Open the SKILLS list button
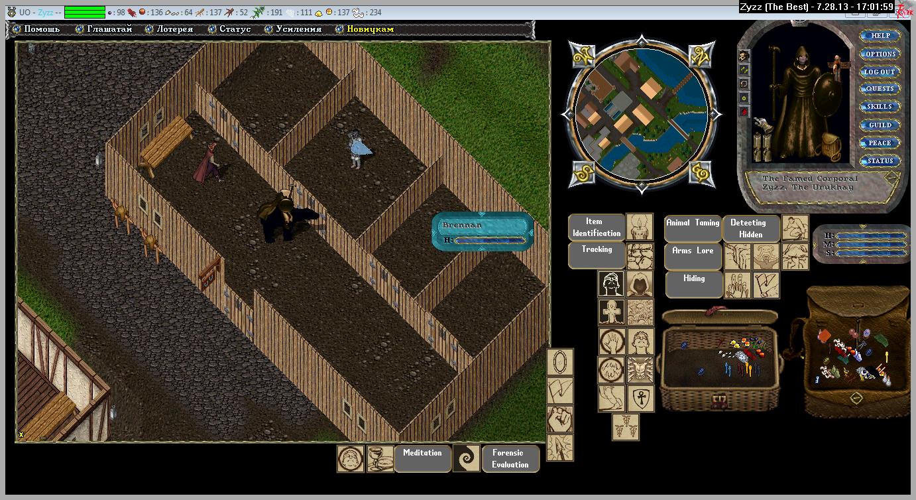Image resolution: width=916 pixels, height=500 pixels. coord(880,107)
